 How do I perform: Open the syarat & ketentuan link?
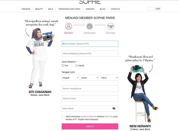(x=89, y=117)
